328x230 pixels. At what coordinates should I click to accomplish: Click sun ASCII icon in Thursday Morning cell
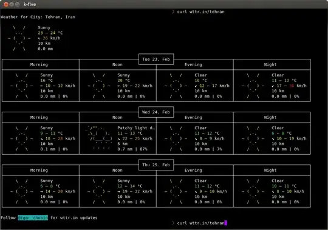pyautogui.click(x=22, y=191)
